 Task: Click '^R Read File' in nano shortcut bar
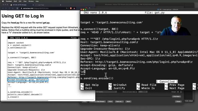click(146, 85)
